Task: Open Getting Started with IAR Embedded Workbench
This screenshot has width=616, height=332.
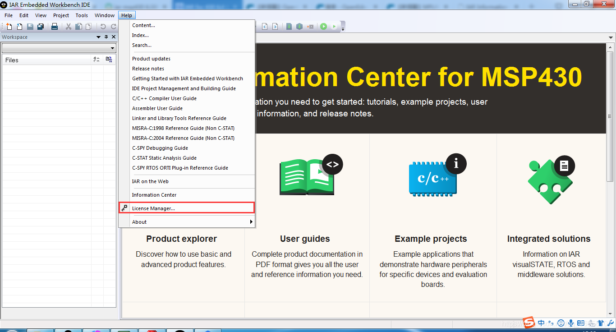Action: click(187, 78)
